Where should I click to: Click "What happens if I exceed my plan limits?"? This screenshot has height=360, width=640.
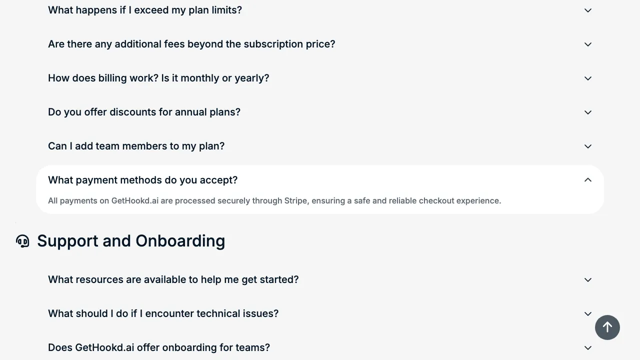click(145, 10)
